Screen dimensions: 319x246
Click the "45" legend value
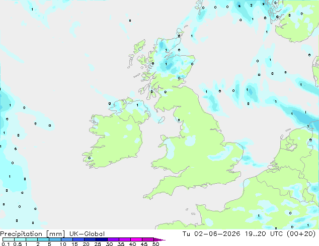point(144,244)
